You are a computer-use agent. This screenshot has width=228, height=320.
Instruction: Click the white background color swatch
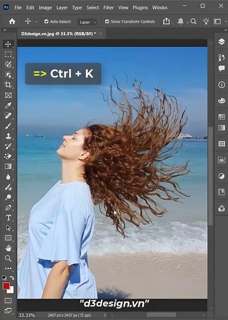11,290
